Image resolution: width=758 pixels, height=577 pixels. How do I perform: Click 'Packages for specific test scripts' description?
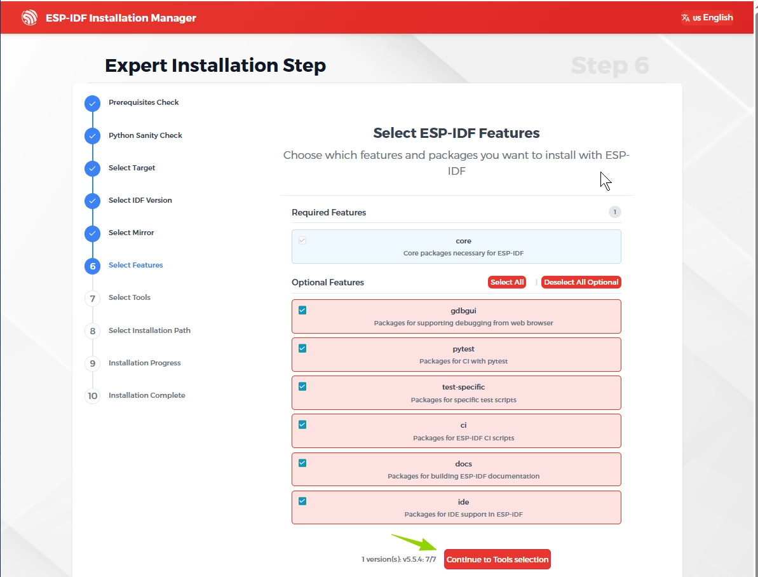click(x=463, y=400)
